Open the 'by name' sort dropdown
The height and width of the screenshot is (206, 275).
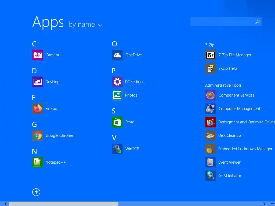85,24
